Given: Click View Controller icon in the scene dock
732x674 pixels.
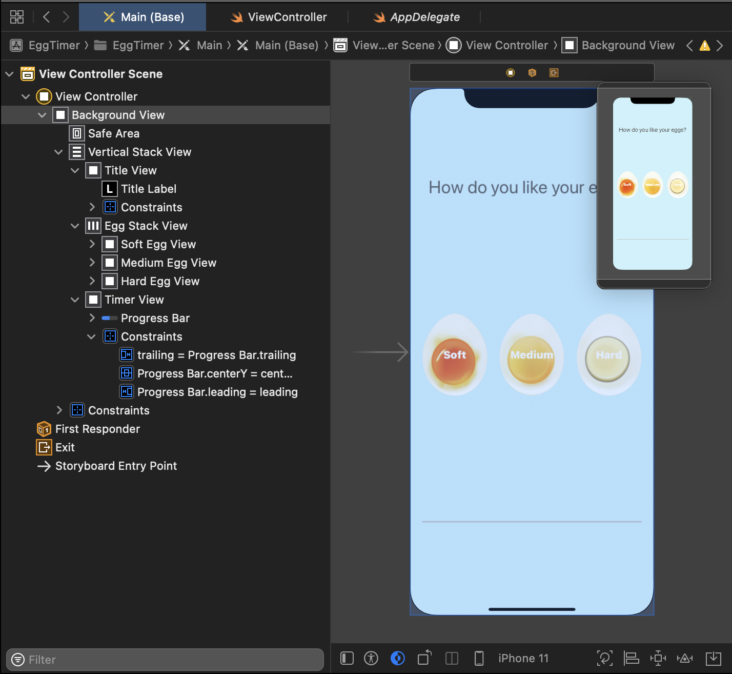Looking at the screenshot, I should 511,73.
